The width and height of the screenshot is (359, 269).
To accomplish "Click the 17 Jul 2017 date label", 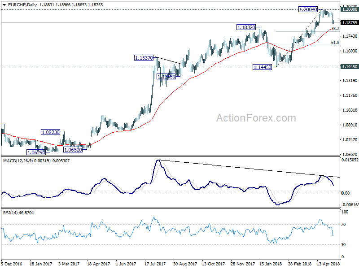I will point(155,264).
